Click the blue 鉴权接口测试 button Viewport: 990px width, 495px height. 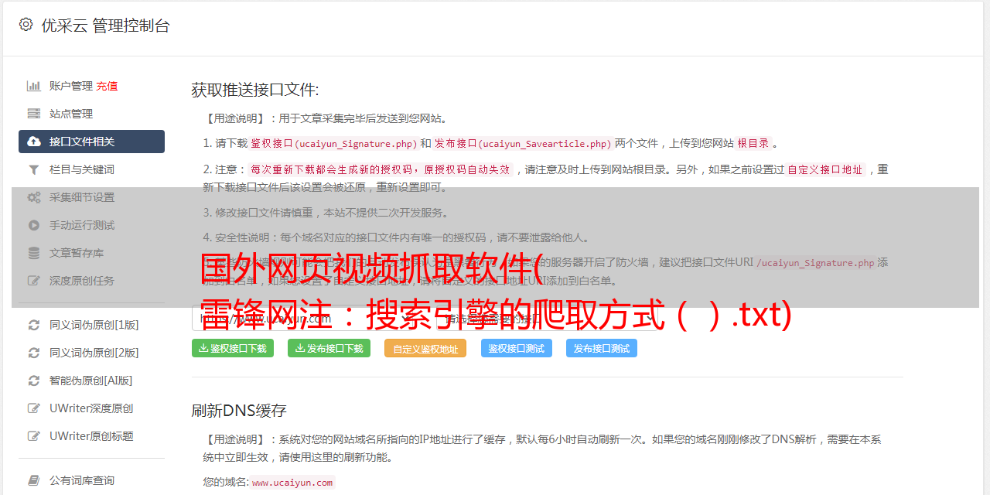[517, 348]
